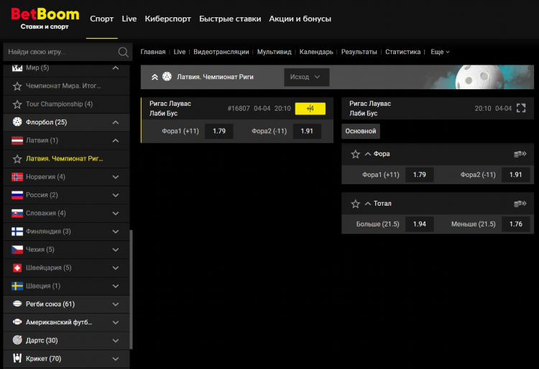Click double-chevron collapse icon in league header
Viewport: 539px width, 369px height.
[155, 77]
